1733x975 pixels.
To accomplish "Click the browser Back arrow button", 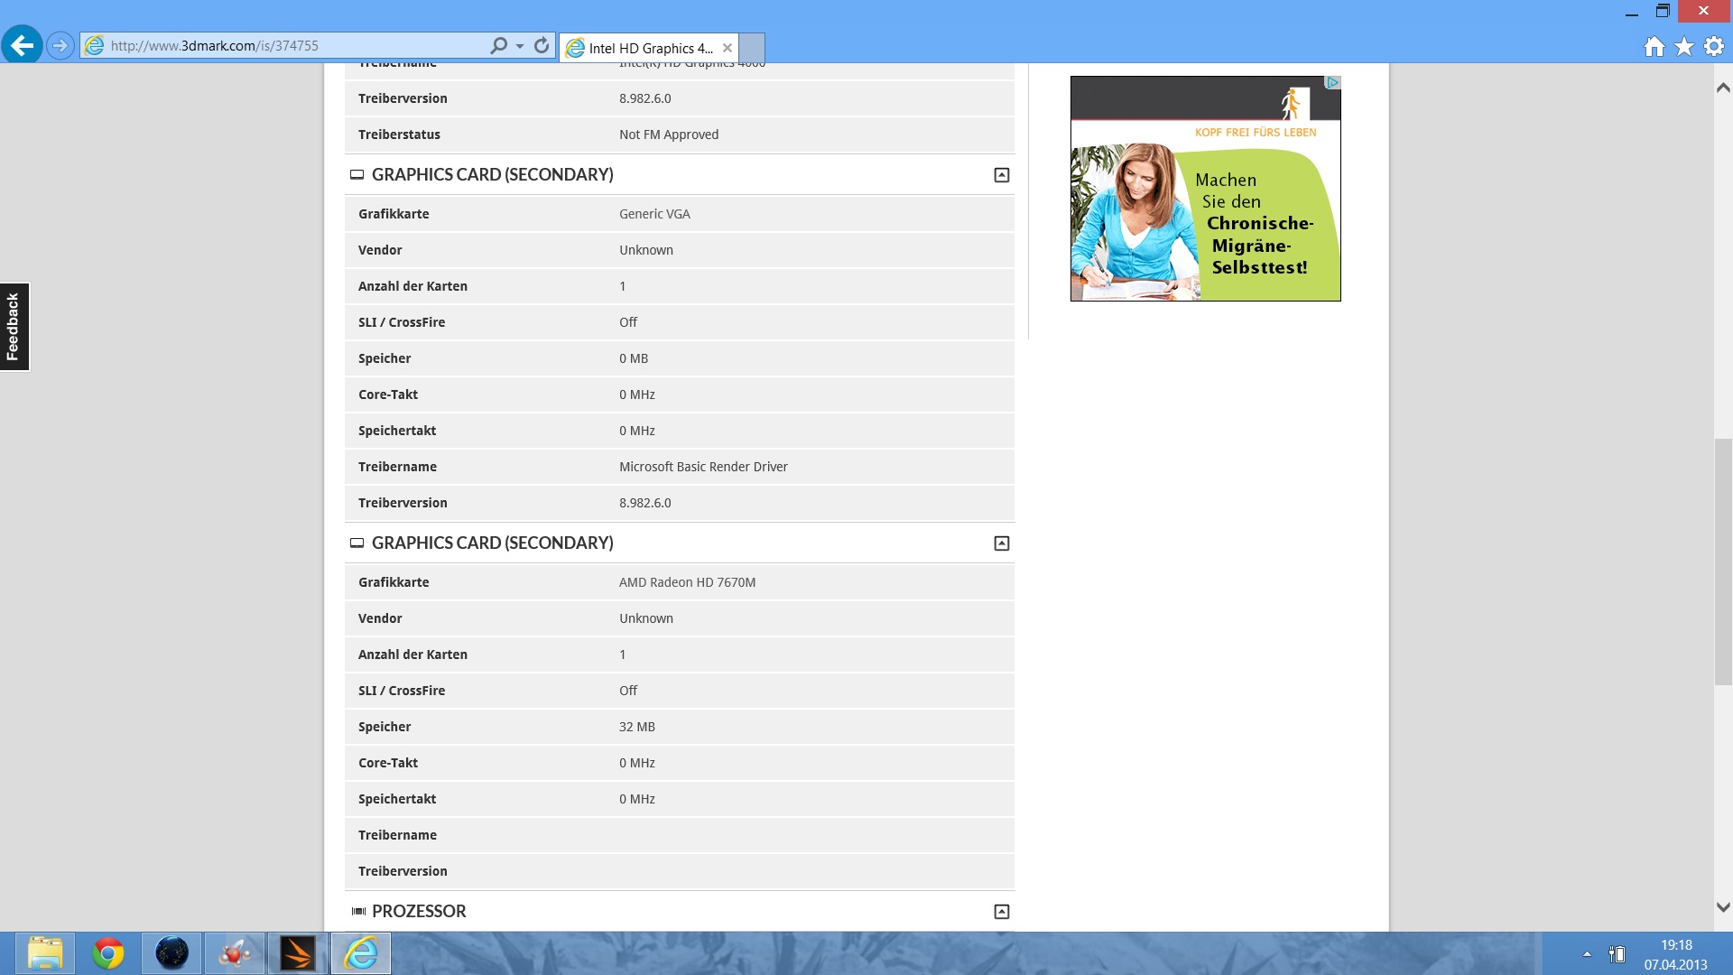I will coord(22,45).
